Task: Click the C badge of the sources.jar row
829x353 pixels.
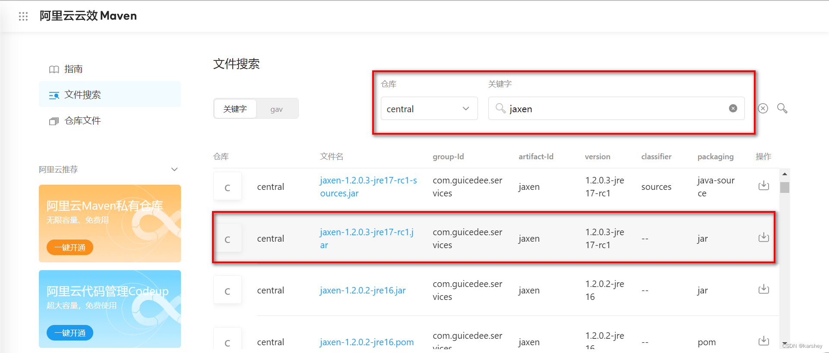Action: pos(228,186)
